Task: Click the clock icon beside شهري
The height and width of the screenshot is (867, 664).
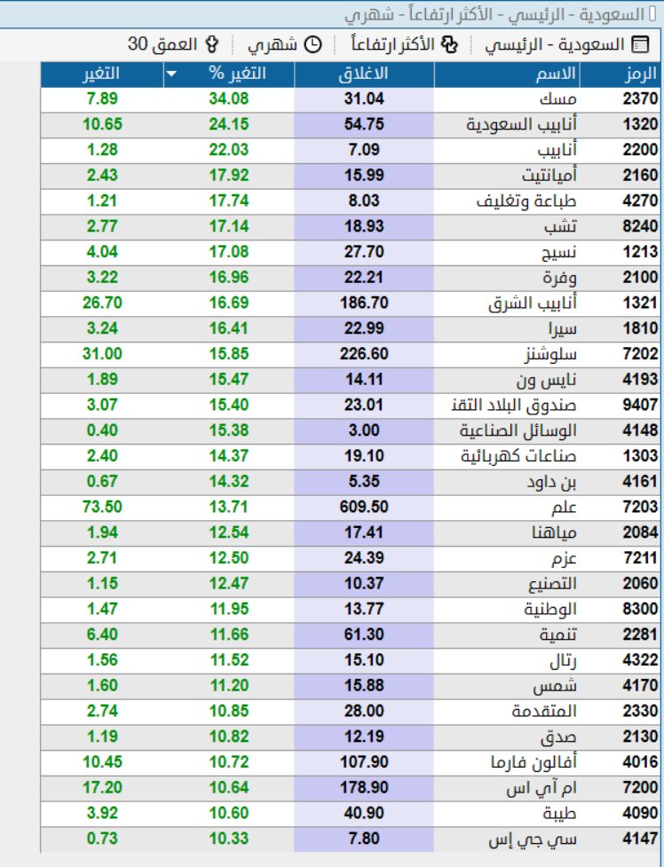Action: [313, 44]
